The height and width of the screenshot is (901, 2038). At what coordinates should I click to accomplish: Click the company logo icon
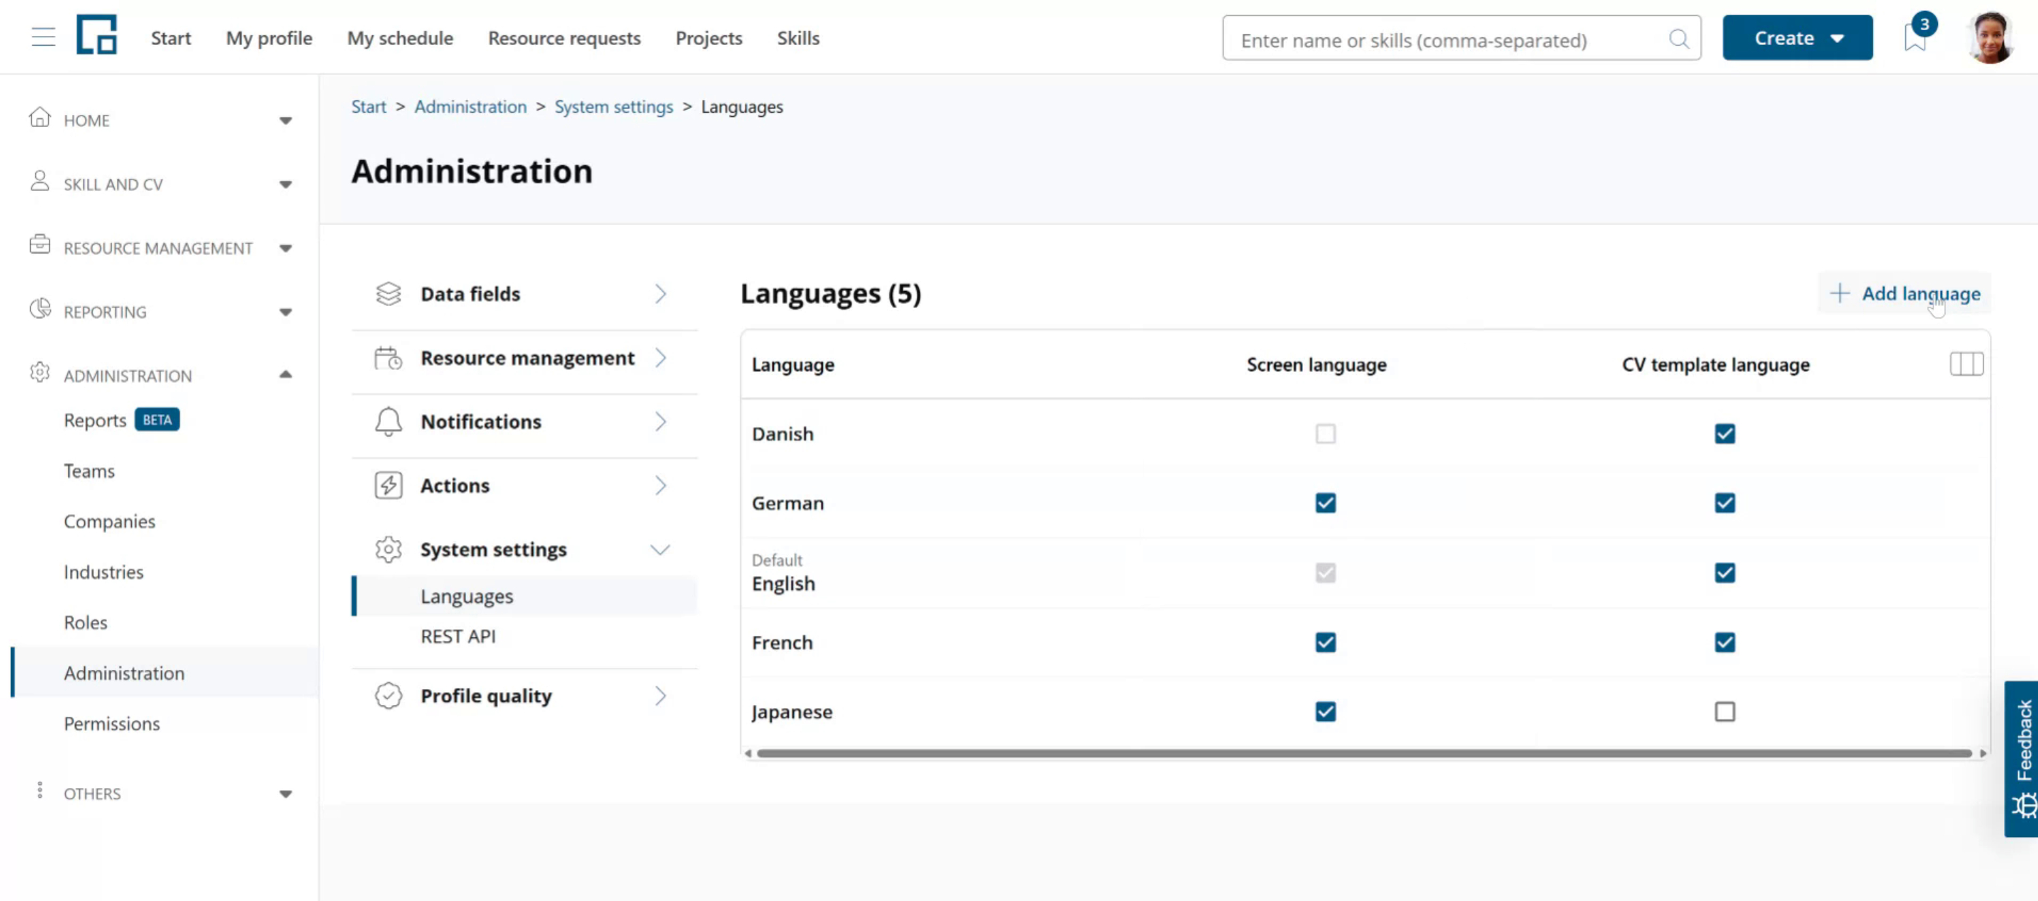97,34
